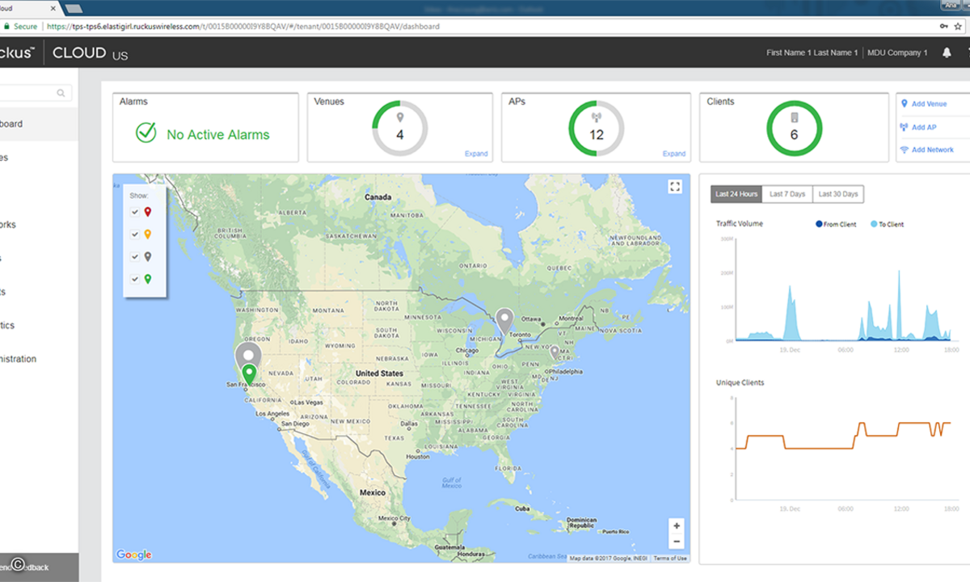Click the saved password key icon
970x582 pixels.
click(x=944, y=26)
